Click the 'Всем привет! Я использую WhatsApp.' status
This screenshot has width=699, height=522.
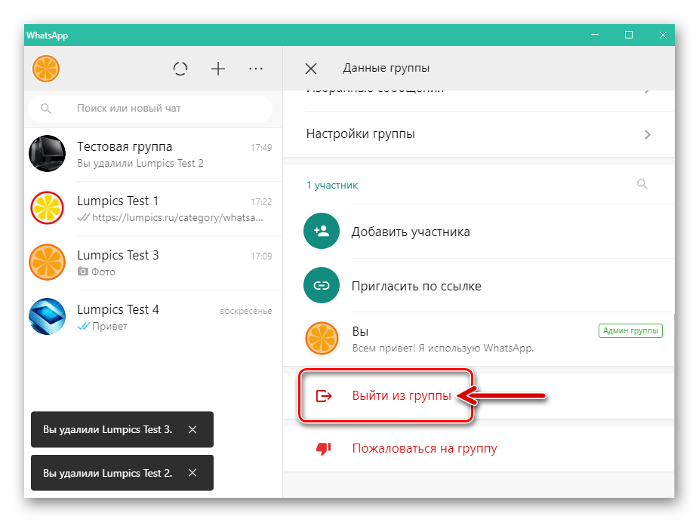(443, 348)
